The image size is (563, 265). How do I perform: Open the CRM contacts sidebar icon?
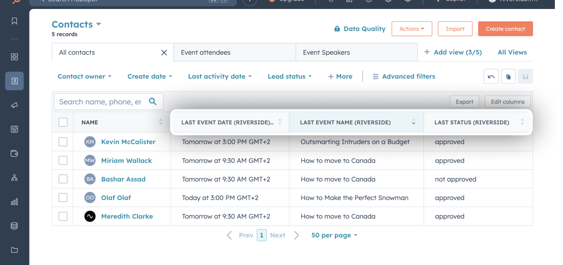tap(15, 81)
